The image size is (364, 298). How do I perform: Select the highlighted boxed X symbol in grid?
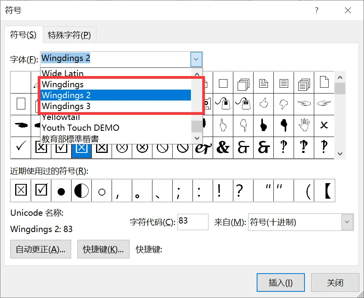click(x=81, y=148)
